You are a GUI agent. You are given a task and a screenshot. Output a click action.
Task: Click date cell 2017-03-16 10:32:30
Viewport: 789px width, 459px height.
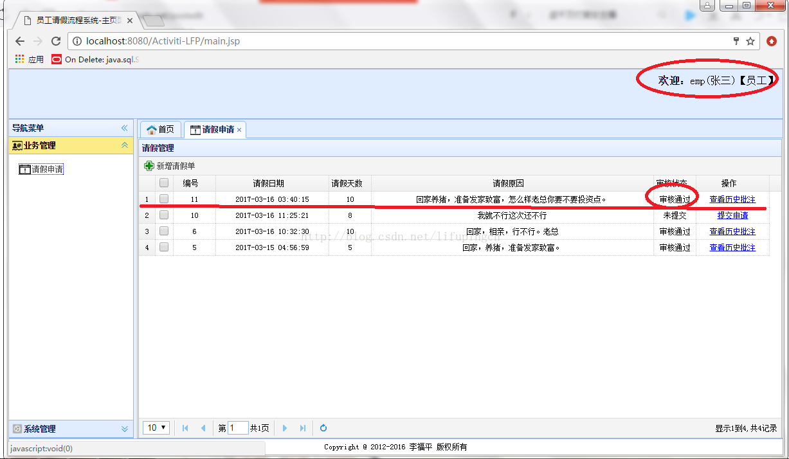(x=272, y=231)
